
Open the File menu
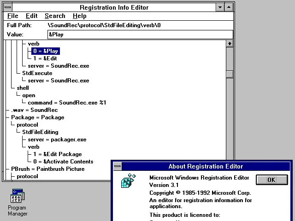12,16
